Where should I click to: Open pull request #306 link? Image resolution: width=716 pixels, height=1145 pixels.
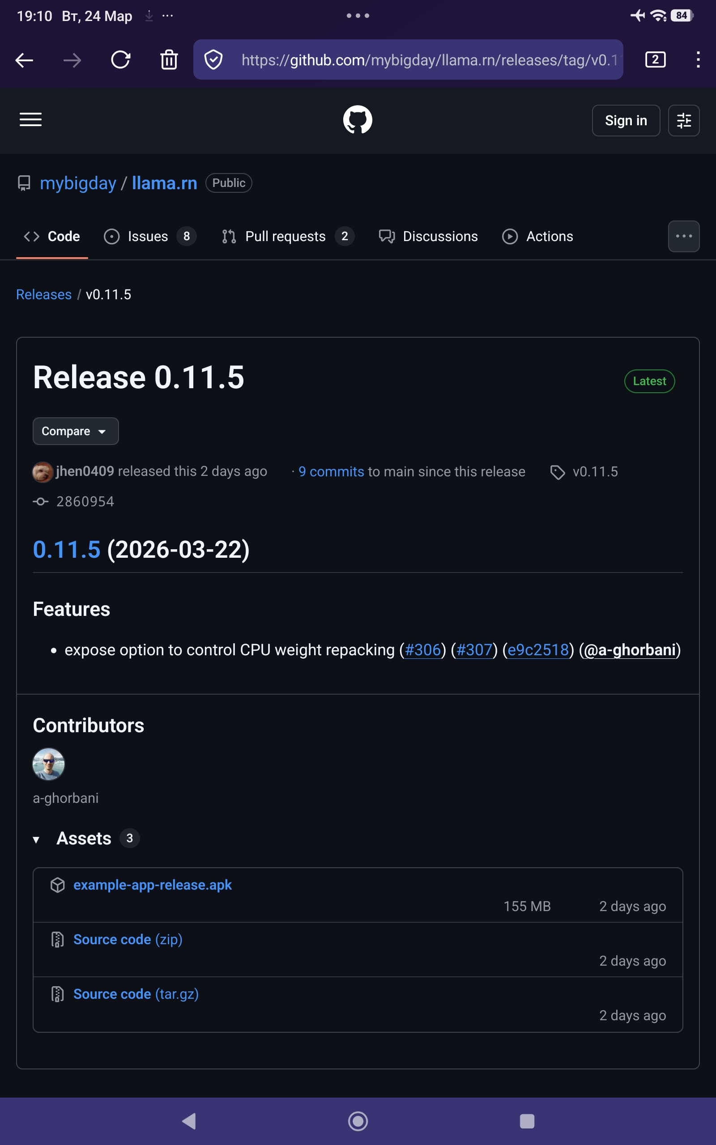point(423,649)
